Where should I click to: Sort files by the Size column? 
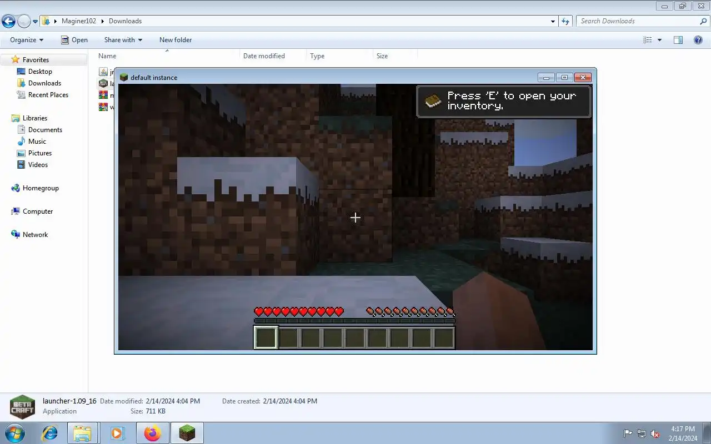(x=395, y=56)
